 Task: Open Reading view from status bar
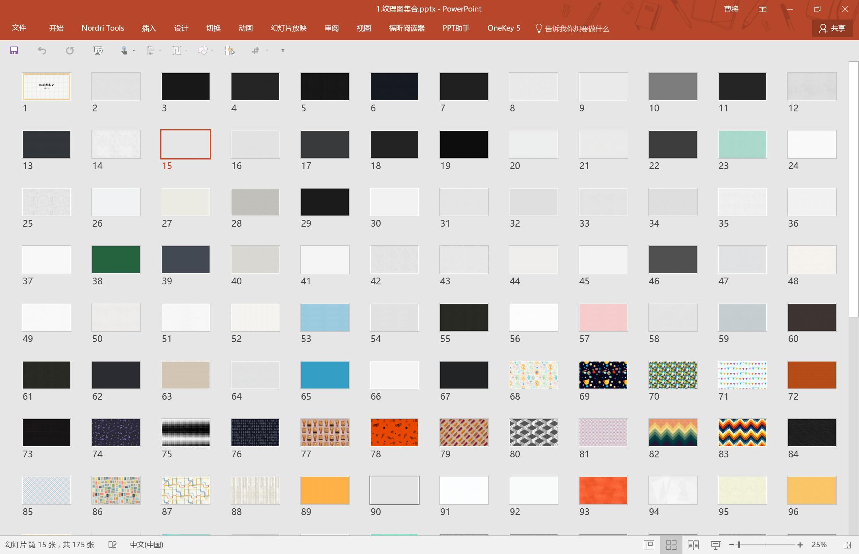(x=693, y=545)
